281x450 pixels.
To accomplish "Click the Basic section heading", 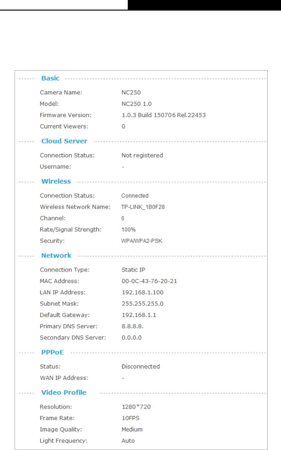I will tap(50, 78).
